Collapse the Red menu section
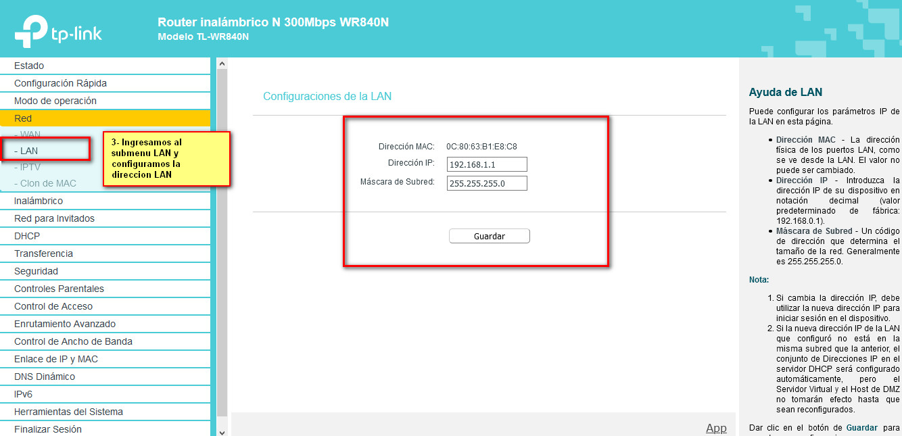902x436 pixels. tap(23, 118)
